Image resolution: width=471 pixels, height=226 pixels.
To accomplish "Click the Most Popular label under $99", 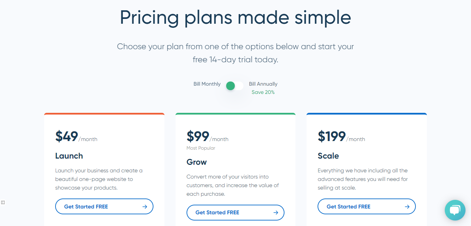I will (201, 148).
